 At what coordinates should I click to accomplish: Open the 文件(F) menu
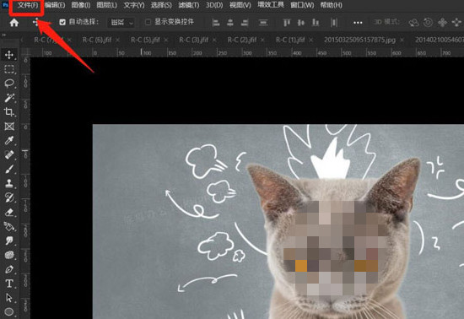[27, 5]
